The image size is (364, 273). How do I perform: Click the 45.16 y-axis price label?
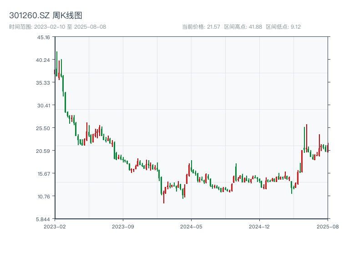(x=44, y=37)
